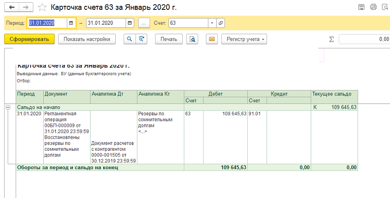Screen dimensions: 390x198
Task: Click Показать настройки button
Action: point(87,39)
